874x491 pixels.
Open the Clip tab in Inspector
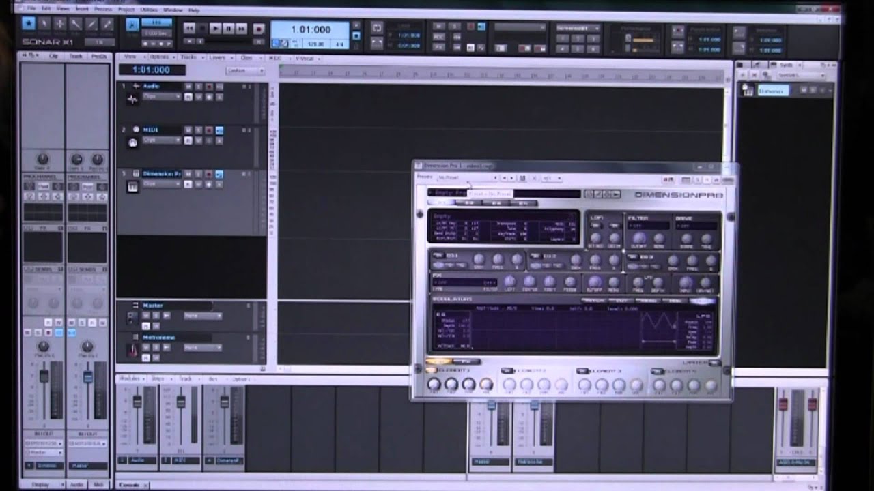(53, 57)
